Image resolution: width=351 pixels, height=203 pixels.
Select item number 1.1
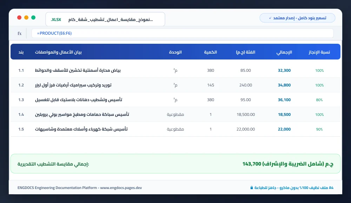[21, 70]
